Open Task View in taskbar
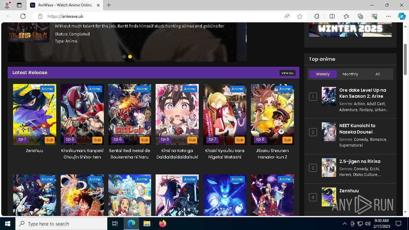409x230 pixels. [x=115, y=224]
